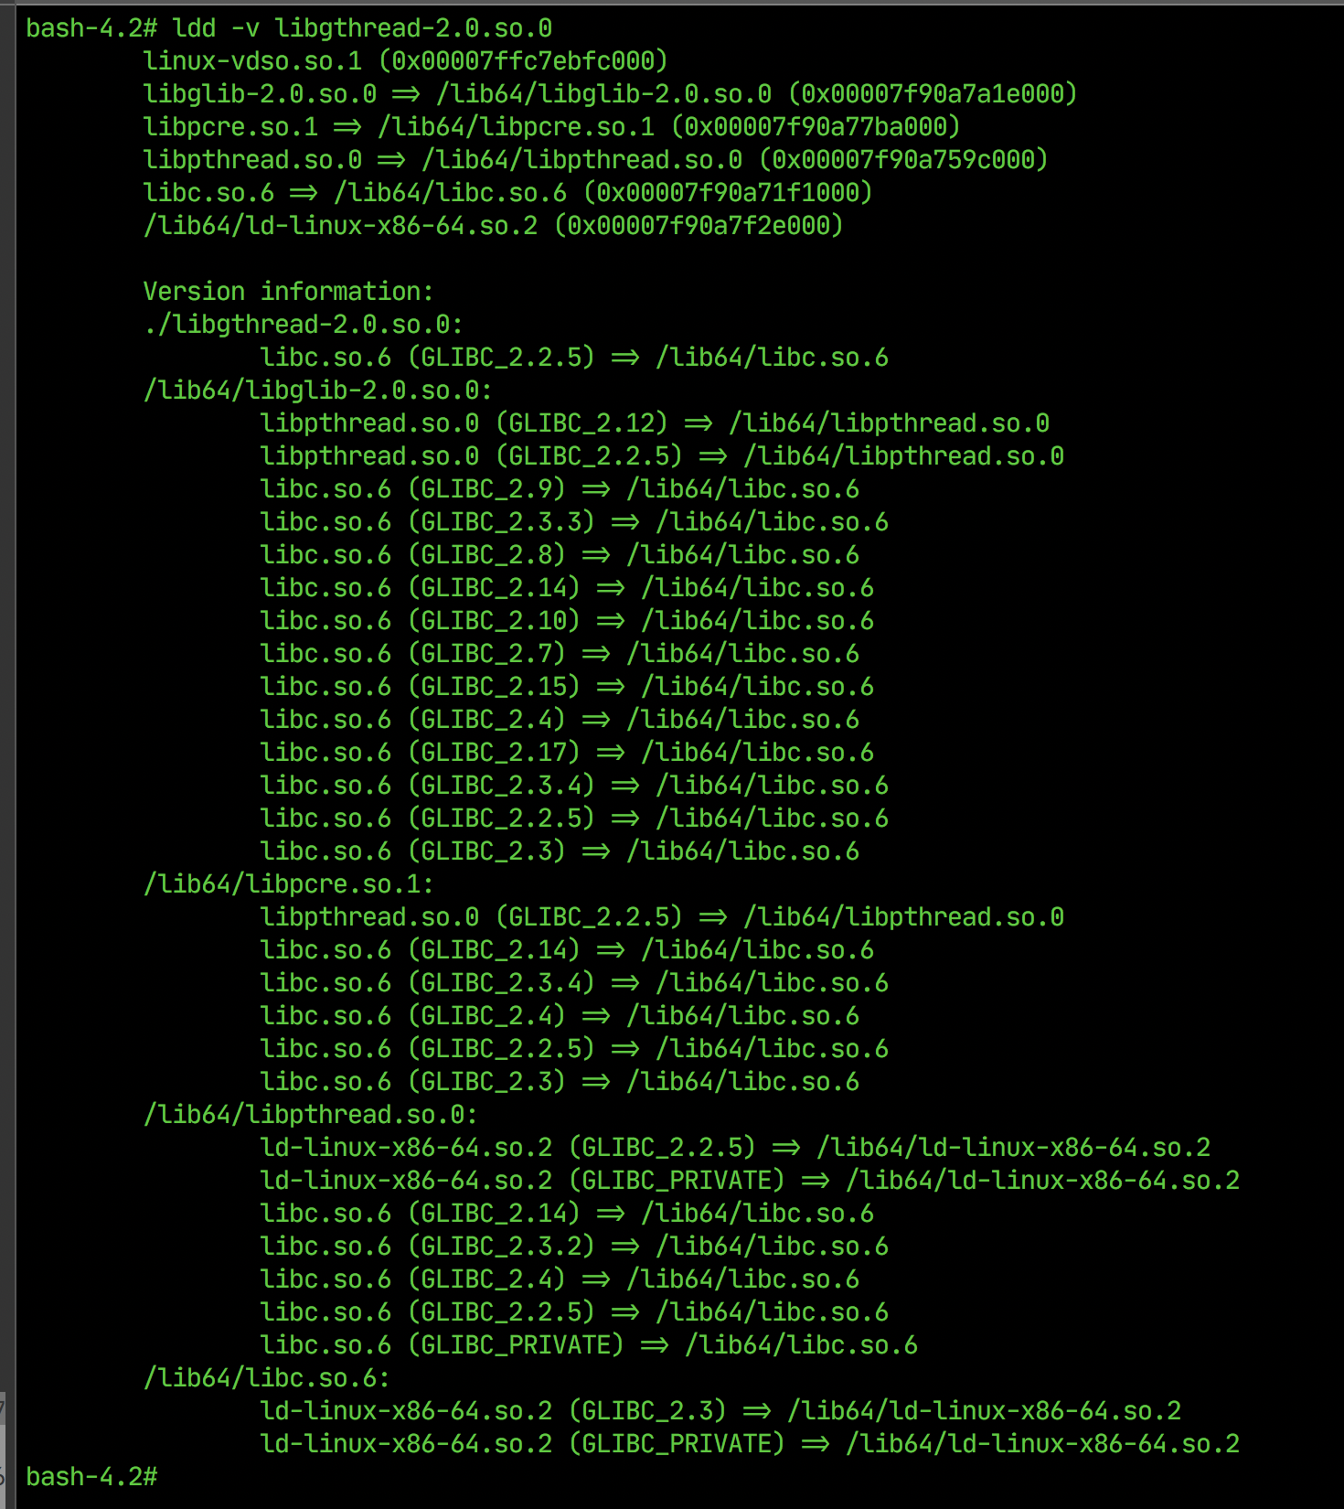Click the libpcre.so.1 address 0x00007f90a77ba000
Screen dimensions: 1344x1509
(816, 127)
